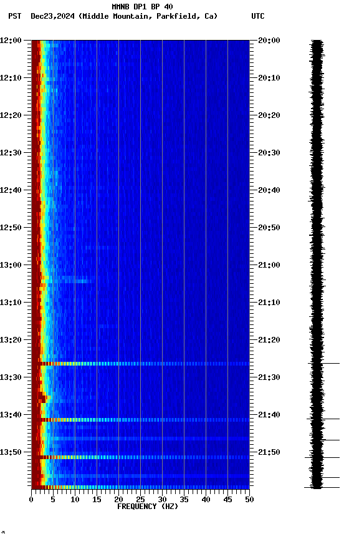Image resolution: width=344 pixels, height=539 pixels.
Task: Click the 0 Hz frequency axis label
Action: [x=32, y=500]
